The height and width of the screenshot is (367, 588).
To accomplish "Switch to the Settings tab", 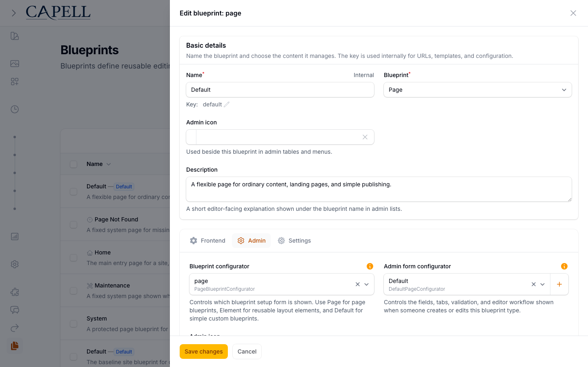I will point(294,241).
